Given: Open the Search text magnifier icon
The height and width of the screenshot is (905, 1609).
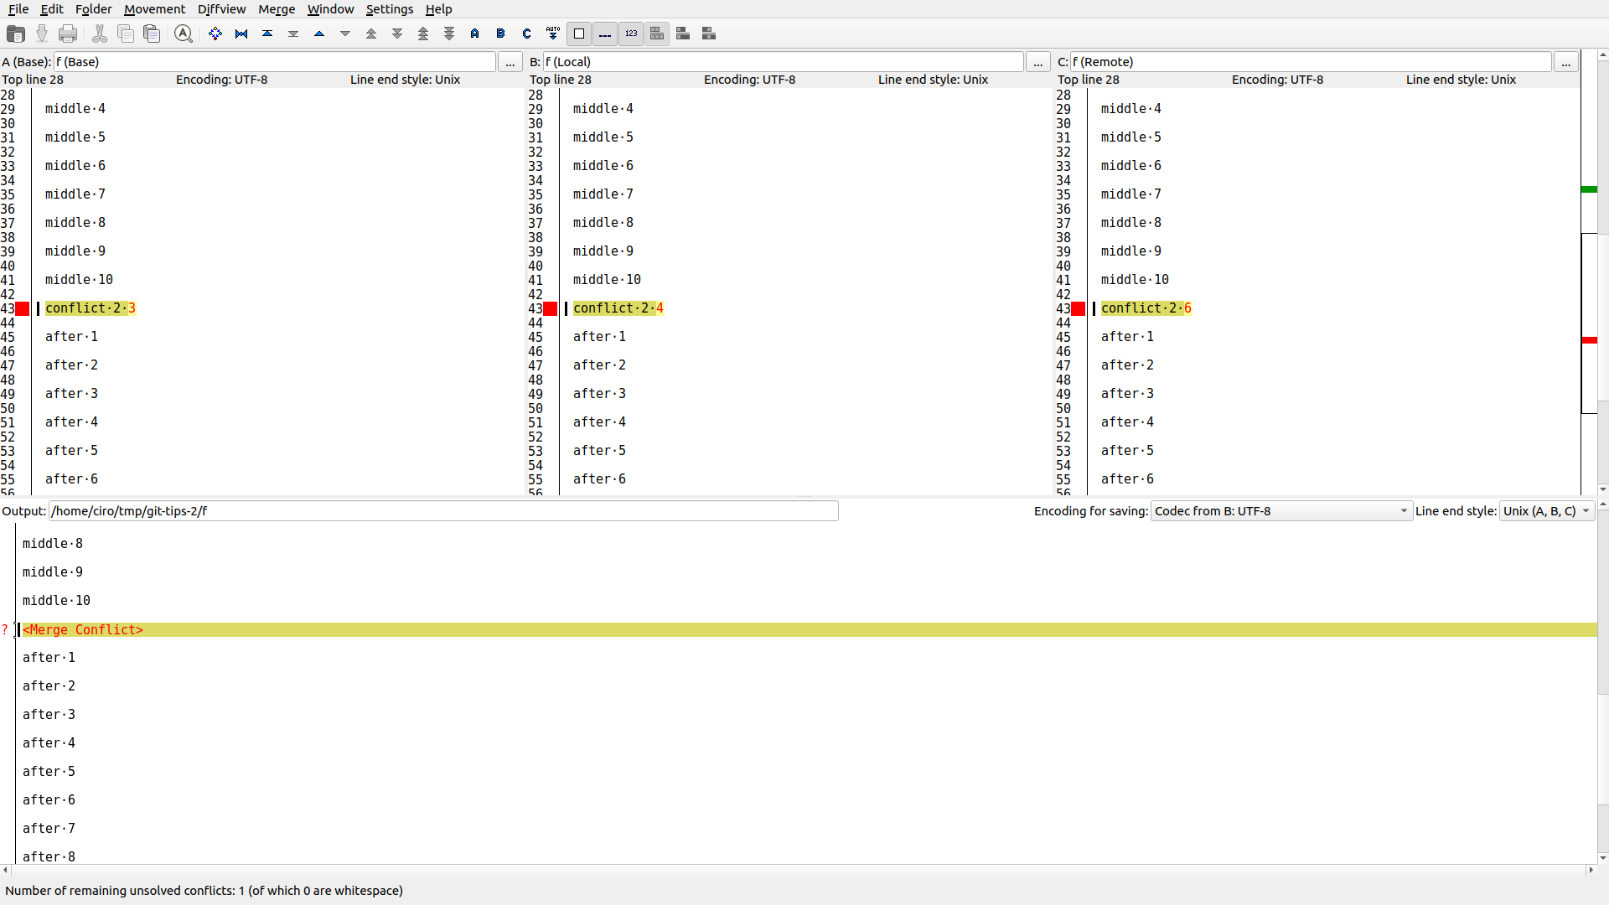Looking at the screenshot, I should tap(184, 34).
